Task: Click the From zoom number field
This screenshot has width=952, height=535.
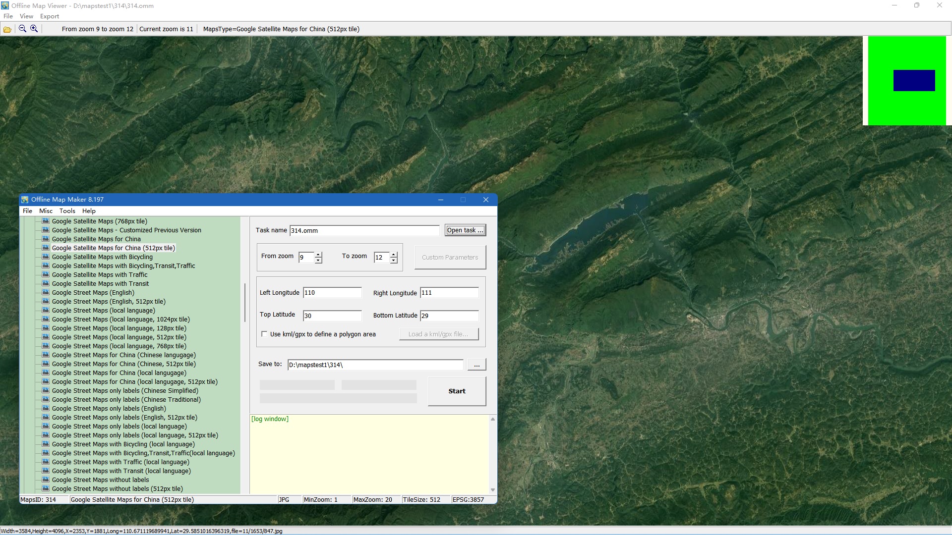Action: [306, 257]
